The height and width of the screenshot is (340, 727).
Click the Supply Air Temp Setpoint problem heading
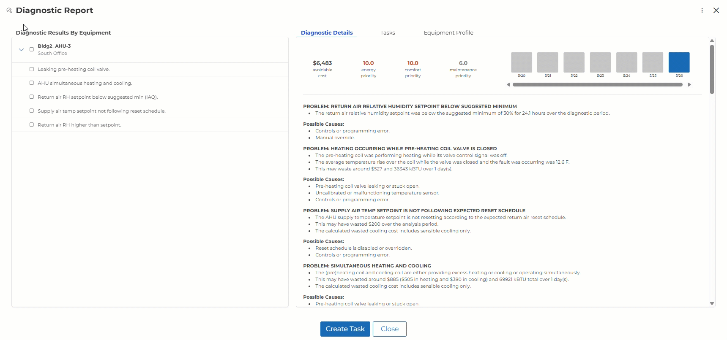[414, 210]
